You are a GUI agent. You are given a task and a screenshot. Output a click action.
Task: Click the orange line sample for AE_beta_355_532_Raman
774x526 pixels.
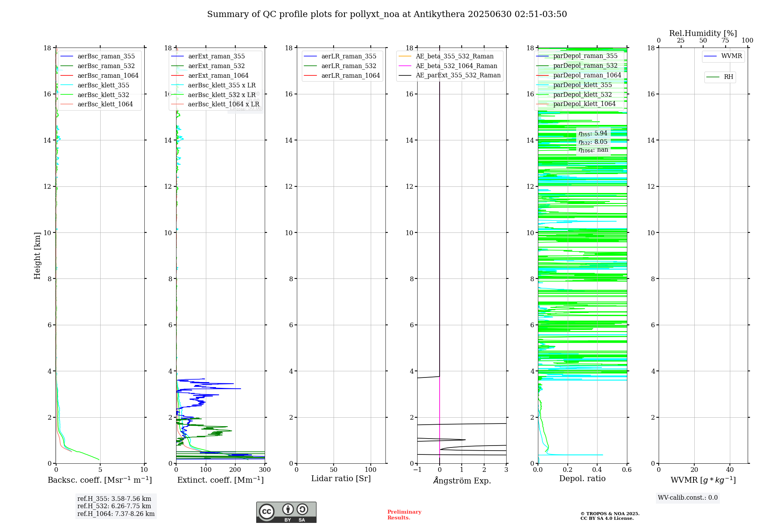point(405,56)
